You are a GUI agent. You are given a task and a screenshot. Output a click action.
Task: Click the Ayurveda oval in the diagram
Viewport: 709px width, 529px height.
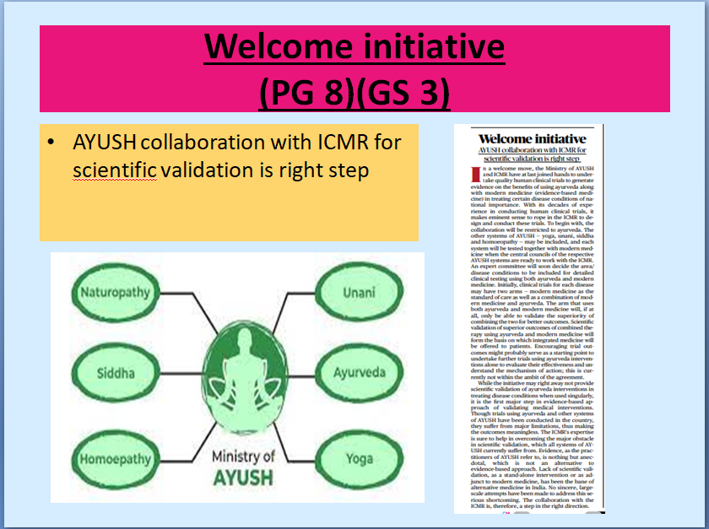tap(359, 373)
